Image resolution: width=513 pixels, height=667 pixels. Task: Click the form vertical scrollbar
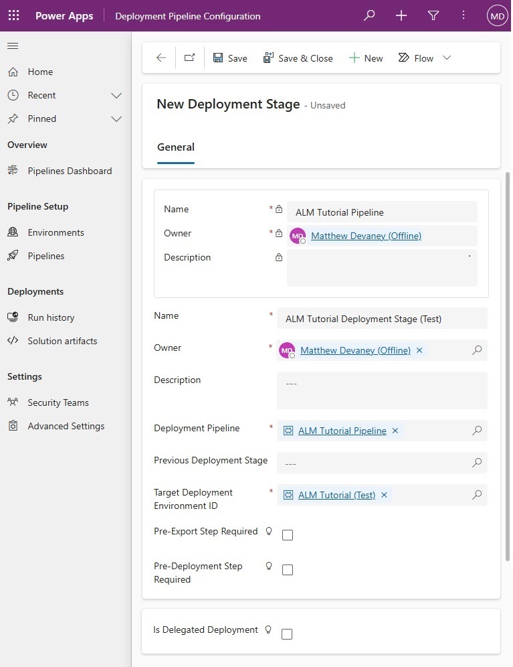coord(507,367)
